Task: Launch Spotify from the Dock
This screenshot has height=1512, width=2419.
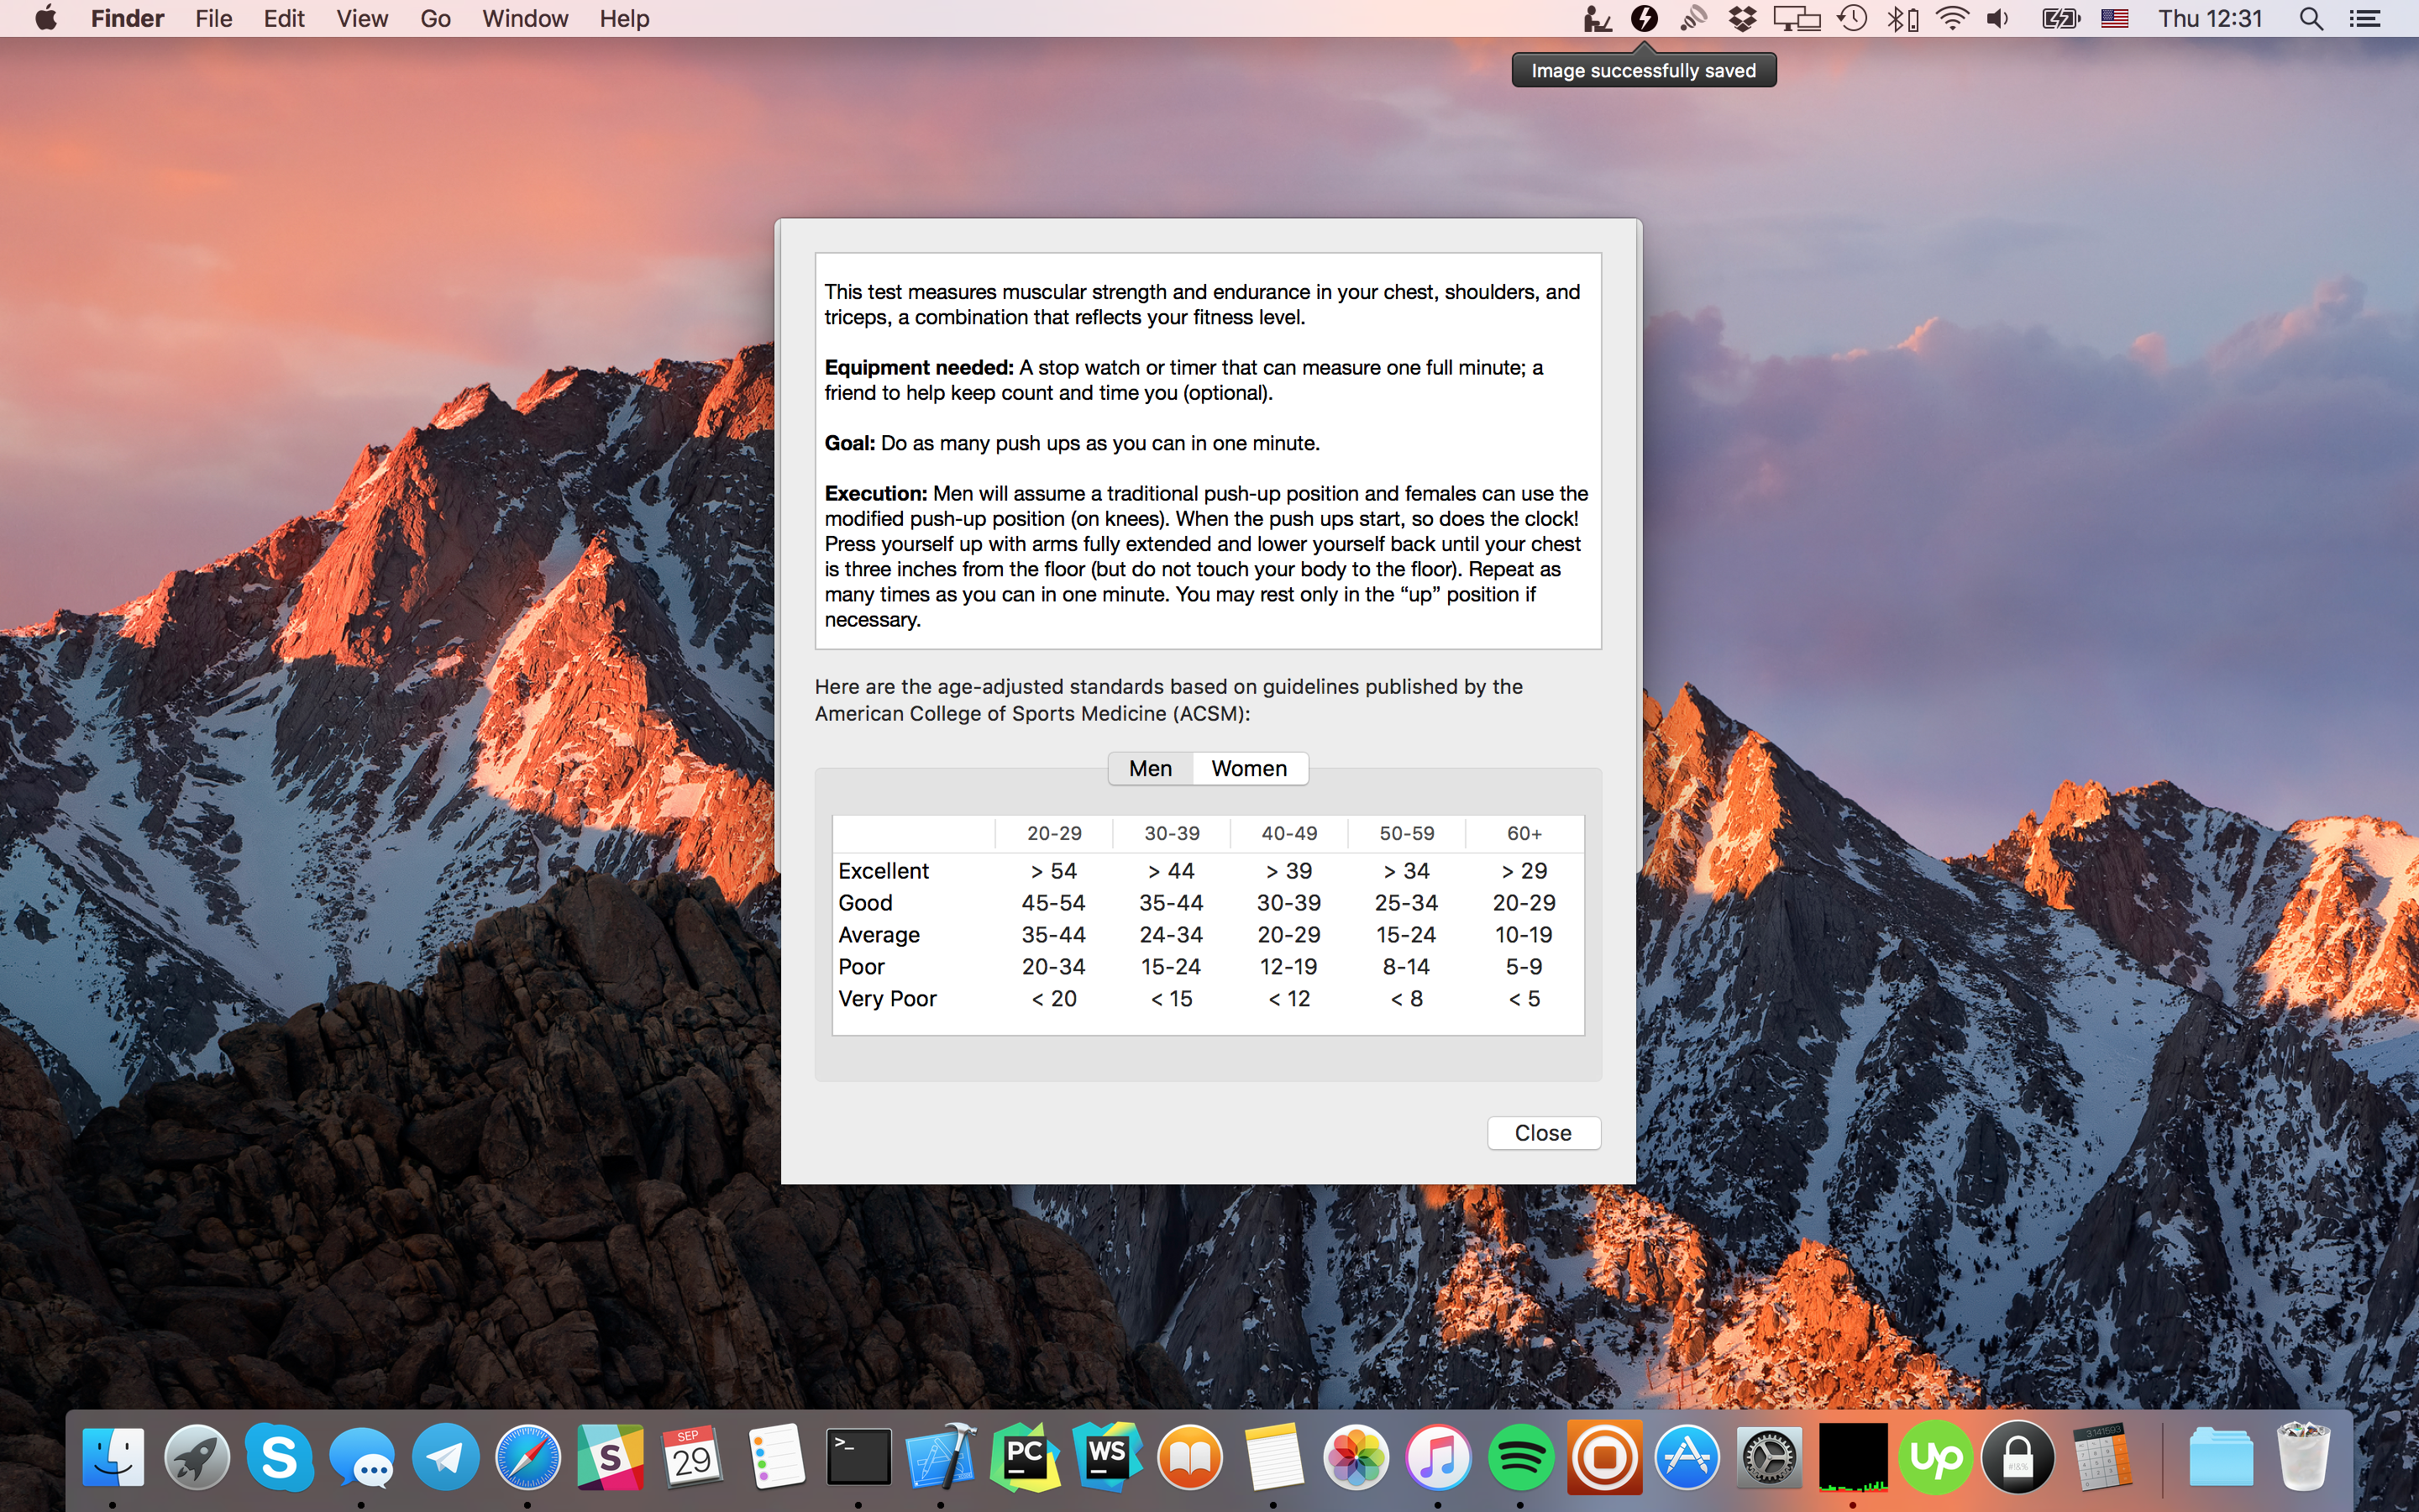Action: 1519,1457
